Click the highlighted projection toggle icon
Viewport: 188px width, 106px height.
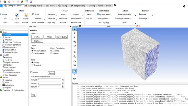pos(75,71)
